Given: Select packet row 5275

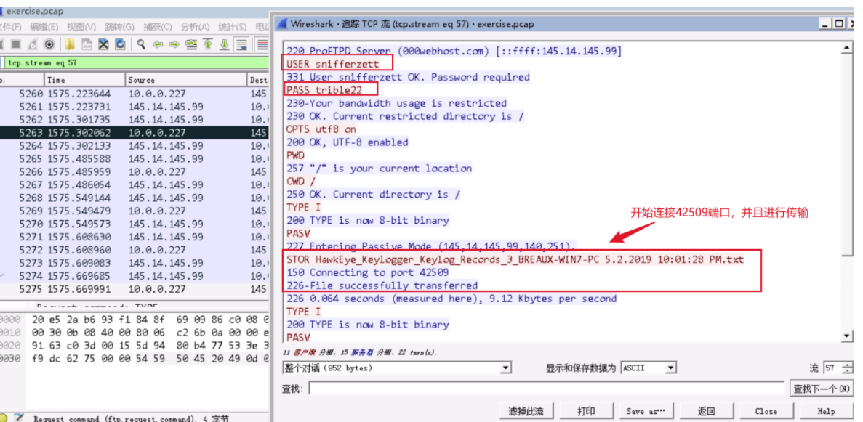Looking at the screenshot, I should point(135,289).
